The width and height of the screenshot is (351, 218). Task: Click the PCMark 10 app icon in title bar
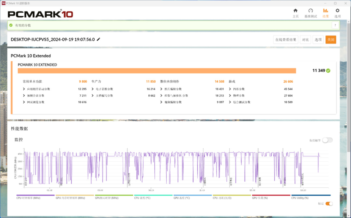pos(3,3)
